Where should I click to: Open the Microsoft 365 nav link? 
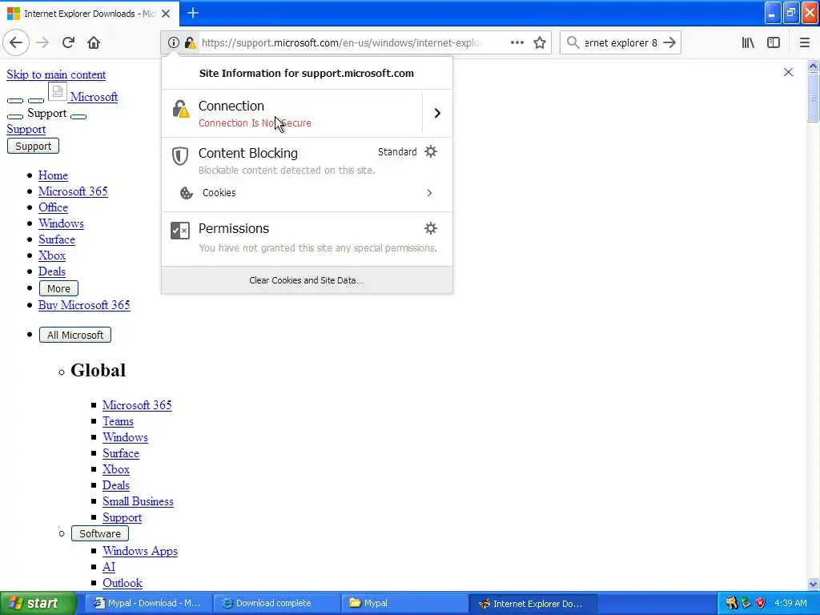[73, 191]
